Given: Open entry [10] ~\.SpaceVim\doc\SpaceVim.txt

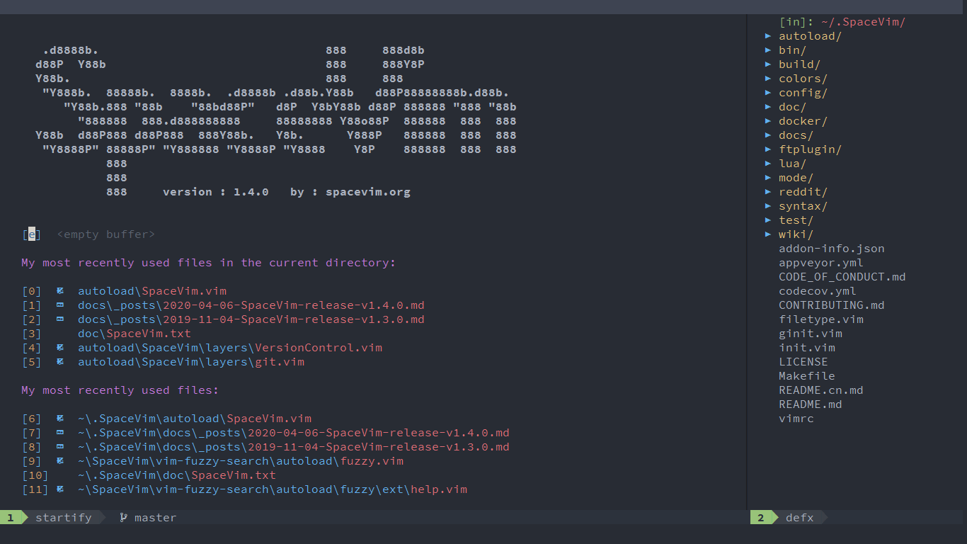Looking at the screenshot, I should [149, 475].
